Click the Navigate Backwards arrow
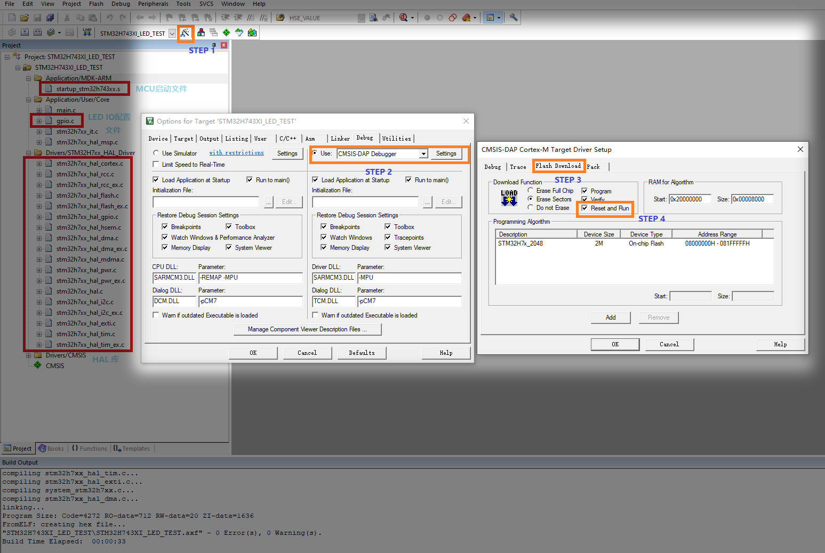825x553 pixels. [140, 18]
